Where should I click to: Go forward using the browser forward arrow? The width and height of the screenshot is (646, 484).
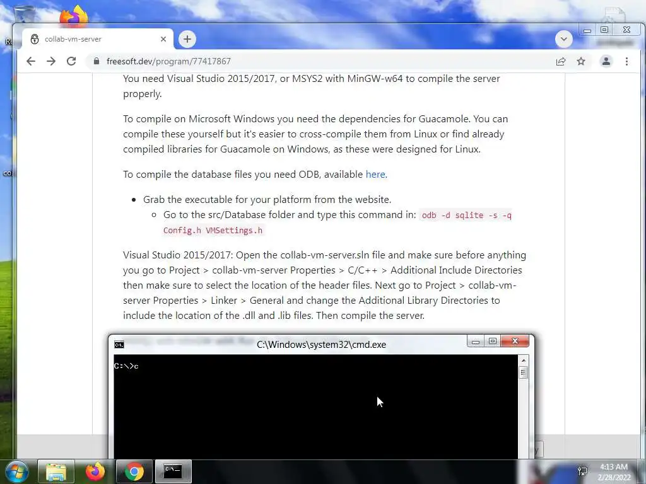tap(51, 61)
